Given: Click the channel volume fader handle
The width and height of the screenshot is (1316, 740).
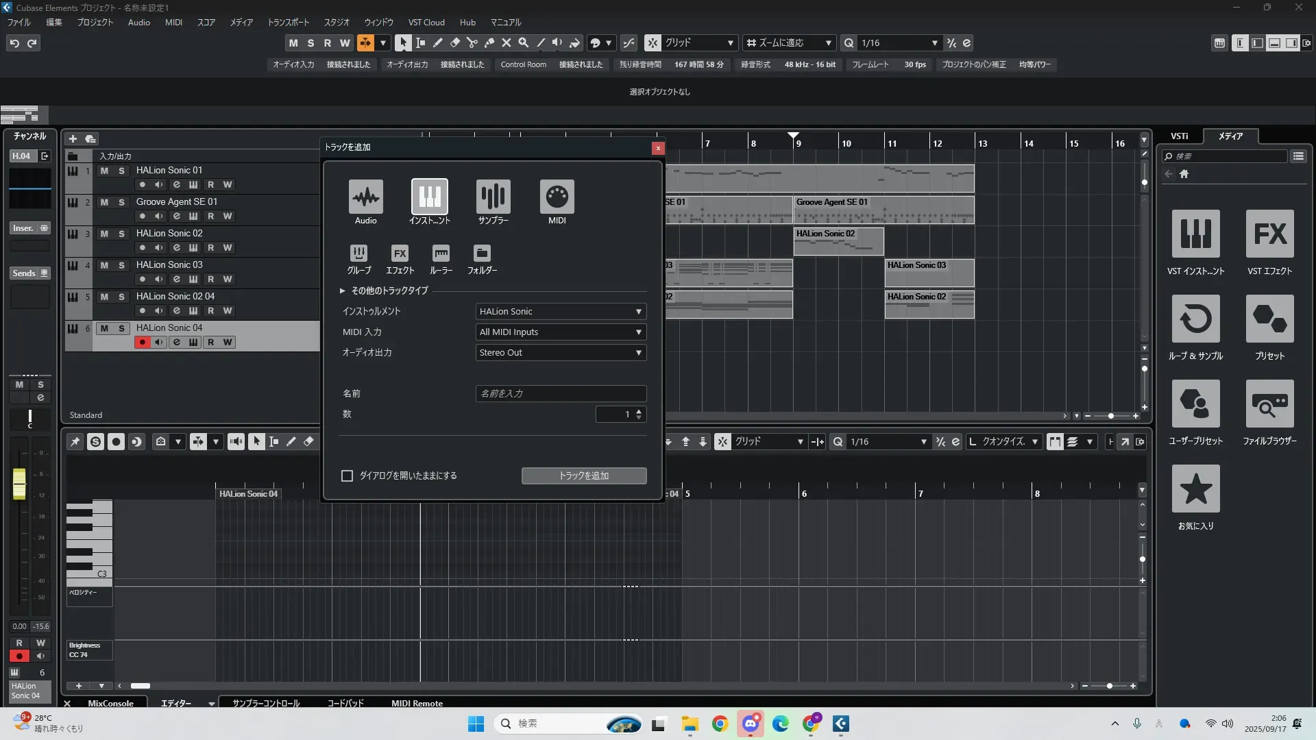Looking at the screenshot, I should click(x=19, y=483).
